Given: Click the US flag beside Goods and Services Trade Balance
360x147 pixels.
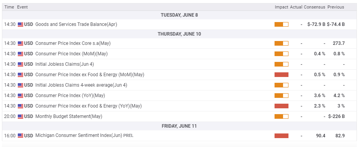Looking at the screenshot, I should point(20,24).
